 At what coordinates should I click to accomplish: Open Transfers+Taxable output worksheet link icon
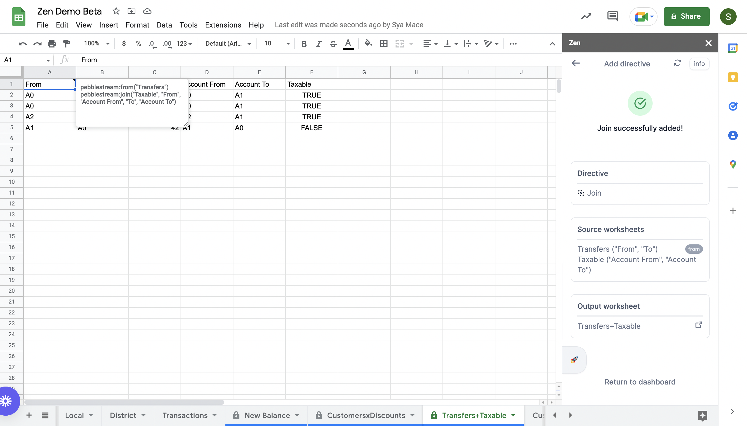coord(698,325)
